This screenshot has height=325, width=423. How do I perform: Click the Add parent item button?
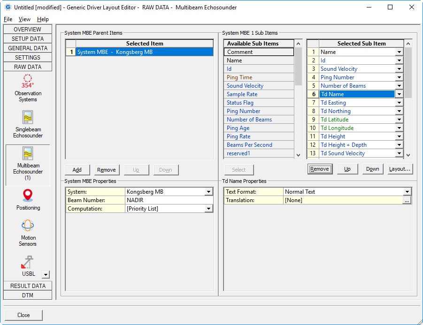click(77, 170)
